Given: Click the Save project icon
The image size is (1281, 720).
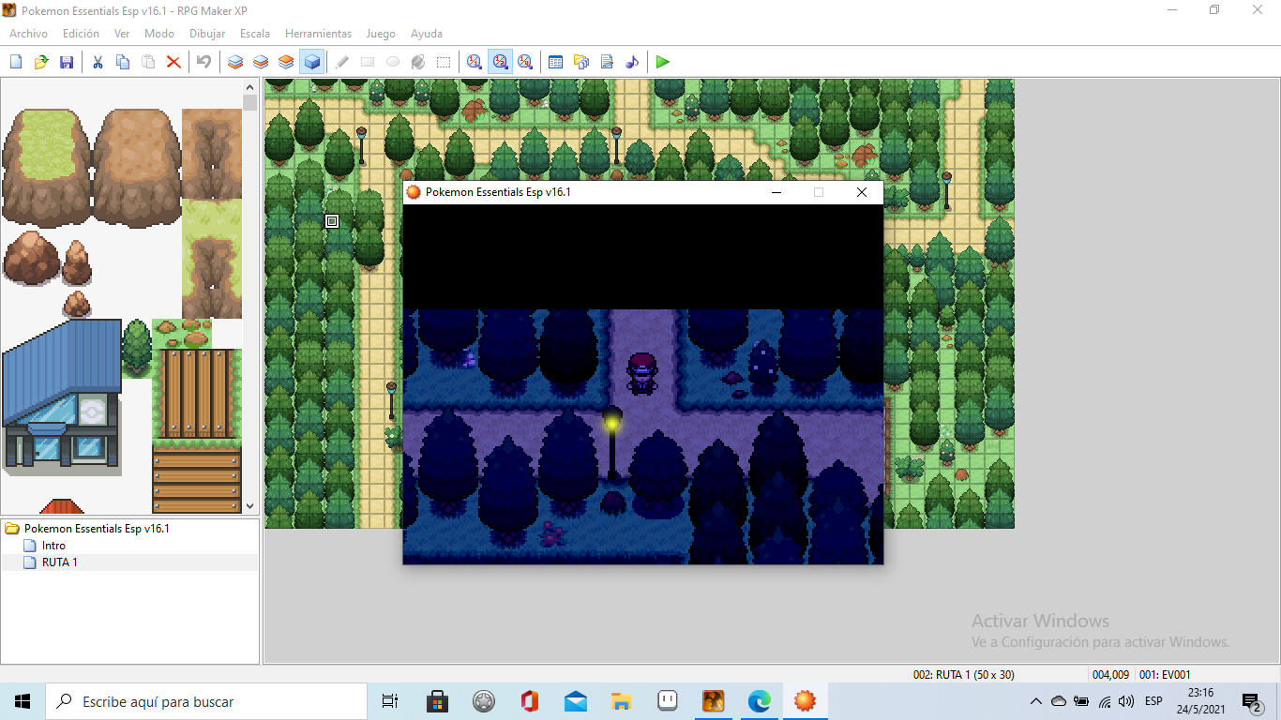Looking at the screenshot, I should (x=66, y=62).
